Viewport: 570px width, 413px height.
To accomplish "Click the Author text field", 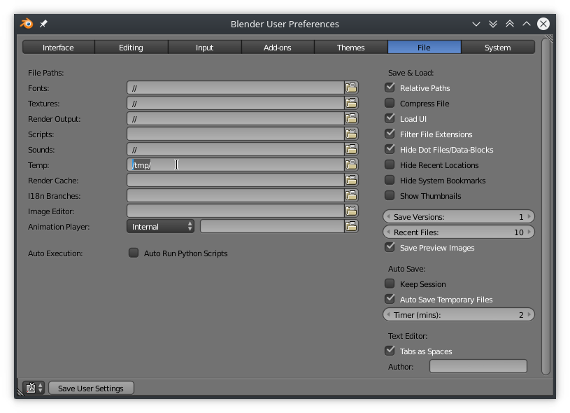I will [x=478, y=366].
